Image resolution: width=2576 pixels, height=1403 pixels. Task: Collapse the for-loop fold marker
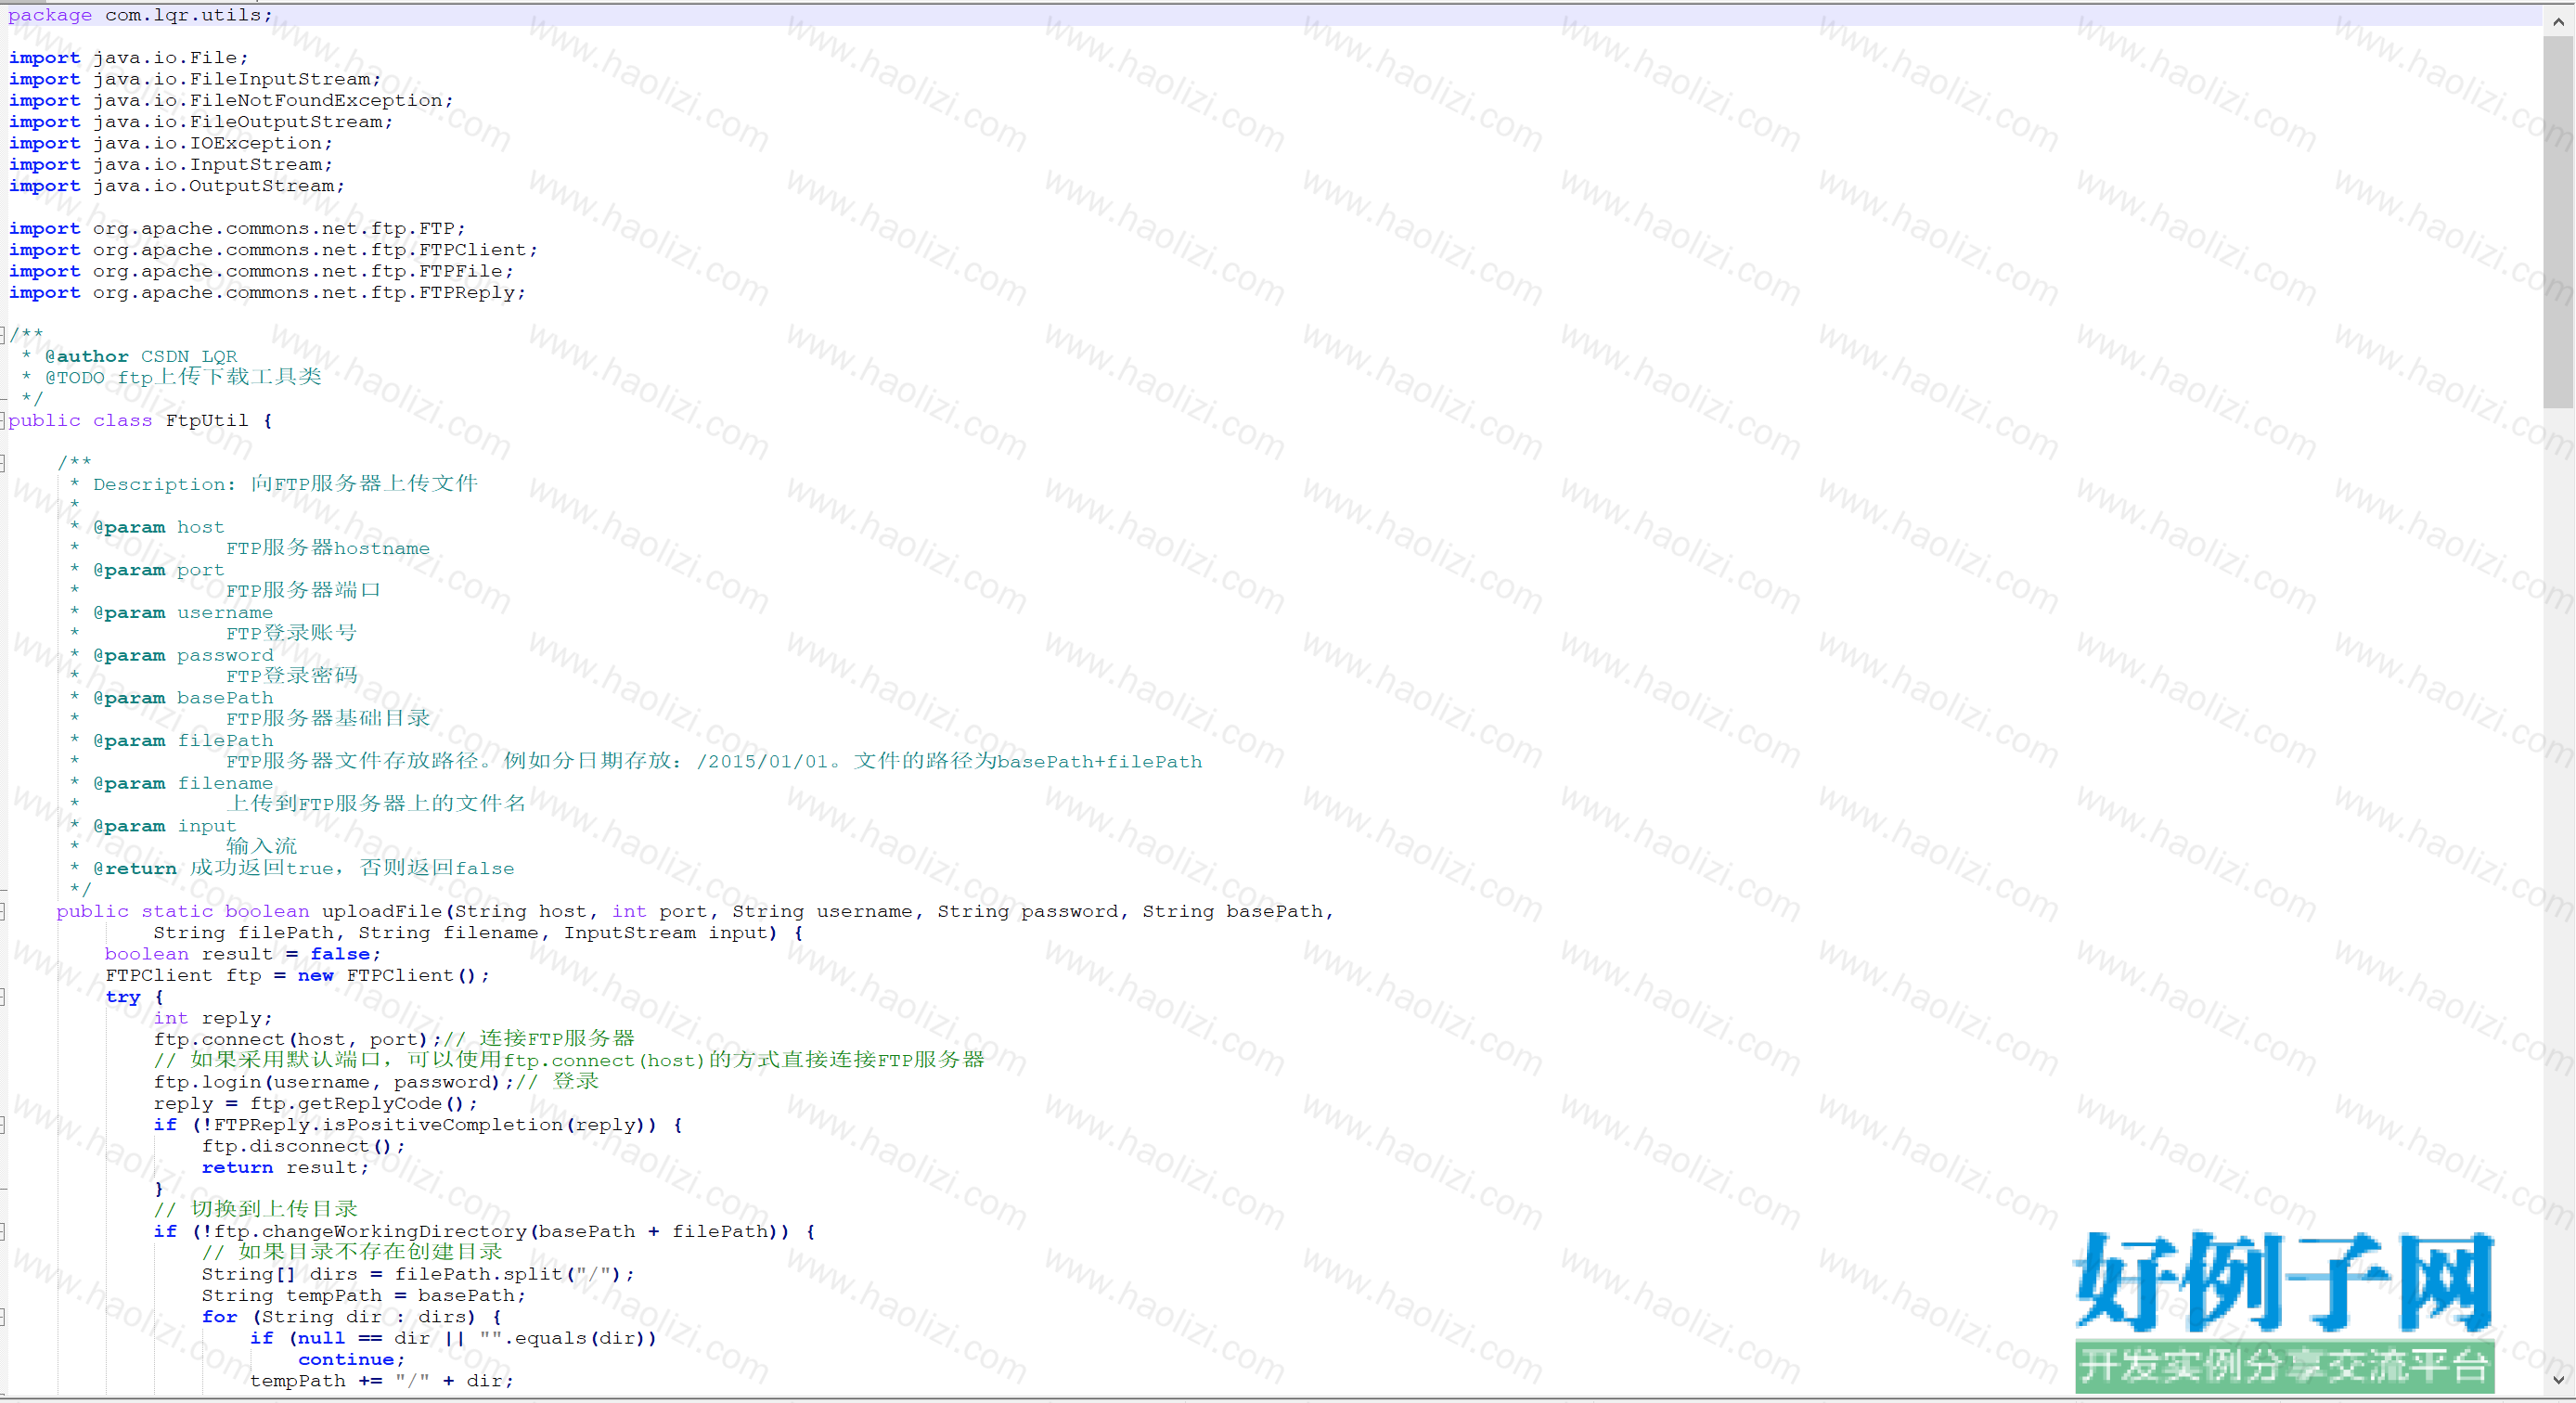[x=3, y=1317]
